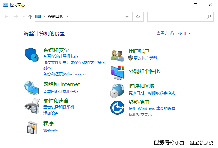Open the 外观和个性化 monitor icon
The width and height of the screenshot is (218, 148).
118,72
